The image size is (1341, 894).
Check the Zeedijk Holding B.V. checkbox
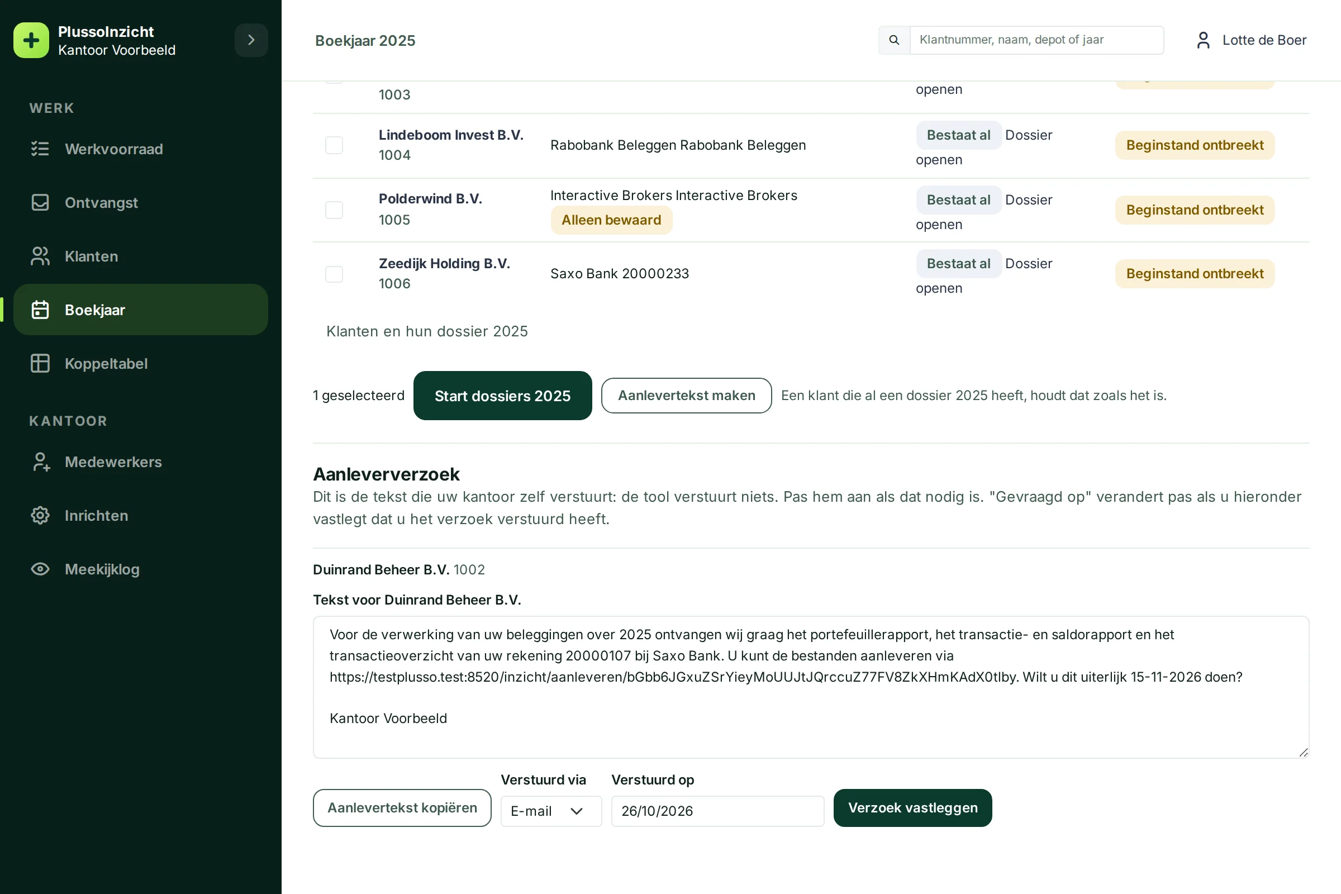[334, 274]
